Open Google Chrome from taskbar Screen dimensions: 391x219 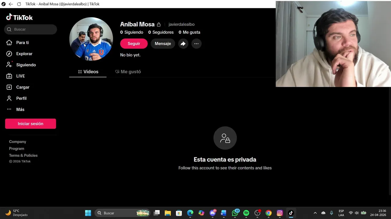click(269, 213)
